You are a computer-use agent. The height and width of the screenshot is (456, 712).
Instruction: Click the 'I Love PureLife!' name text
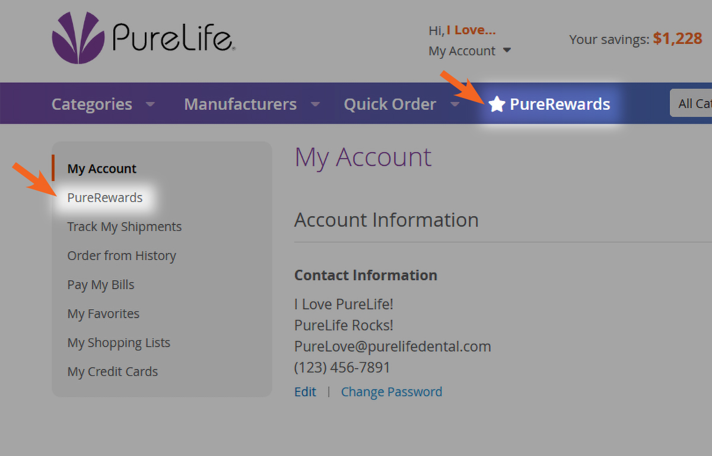[x=344, y=304]
